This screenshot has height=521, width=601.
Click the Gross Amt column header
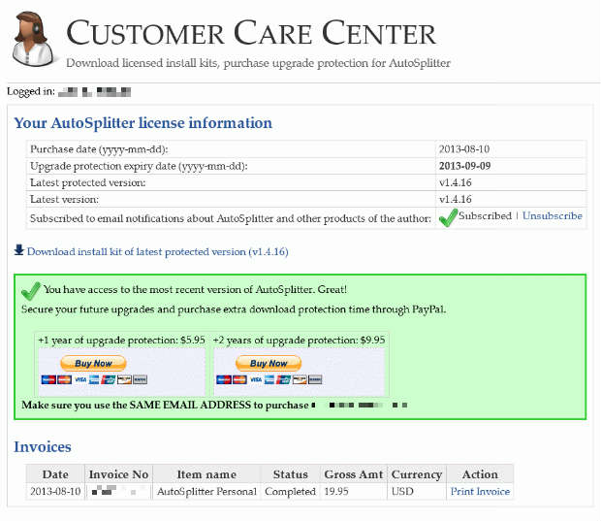pyautogui.click(x=354, y=474)
